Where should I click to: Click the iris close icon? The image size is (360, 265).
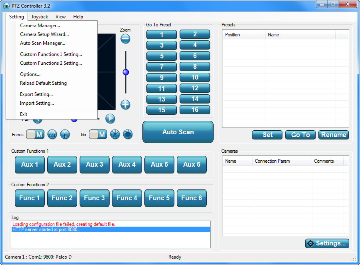coord(115,134)
